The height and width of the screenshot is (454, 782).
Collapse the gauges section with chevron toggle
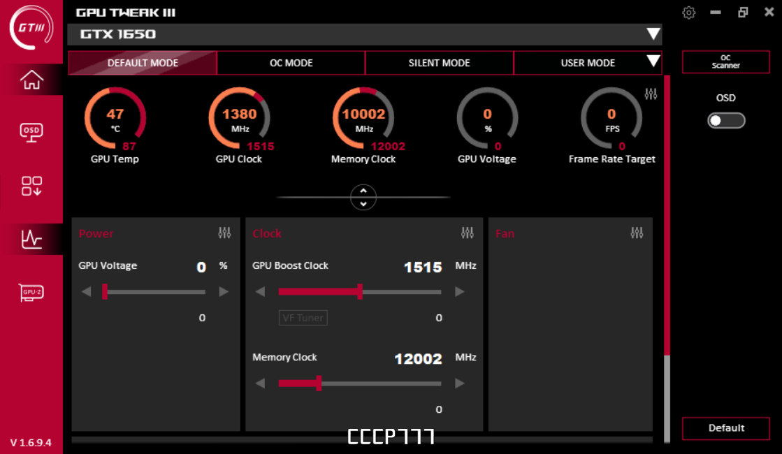(x=363, y=198)
